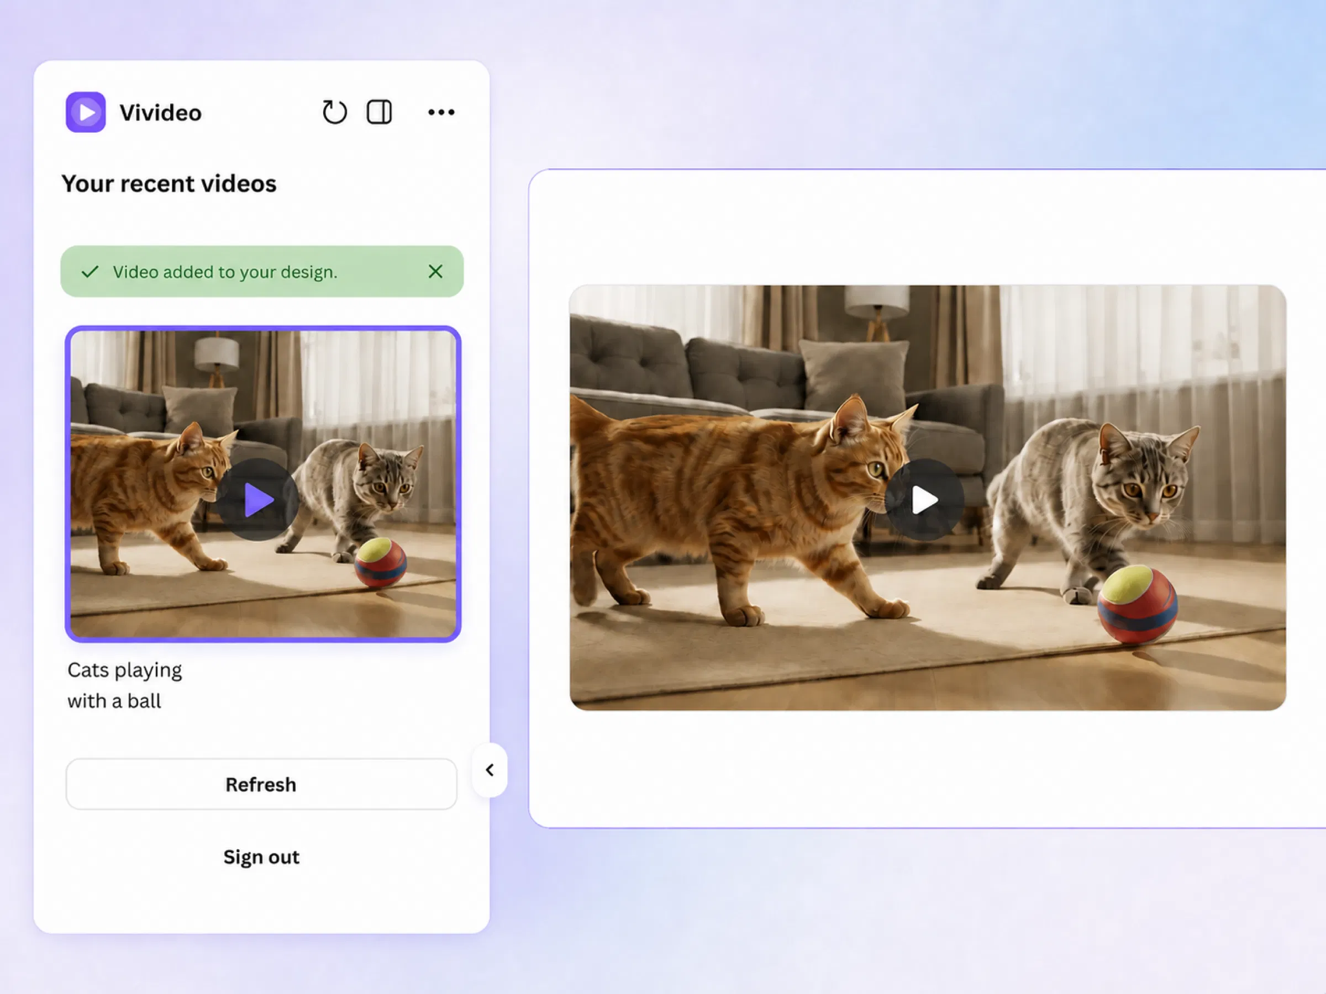This screenshot has height=994, width=1326.
Task: Toggle the side panel layout icon
Action: click(x=380, y=112)
